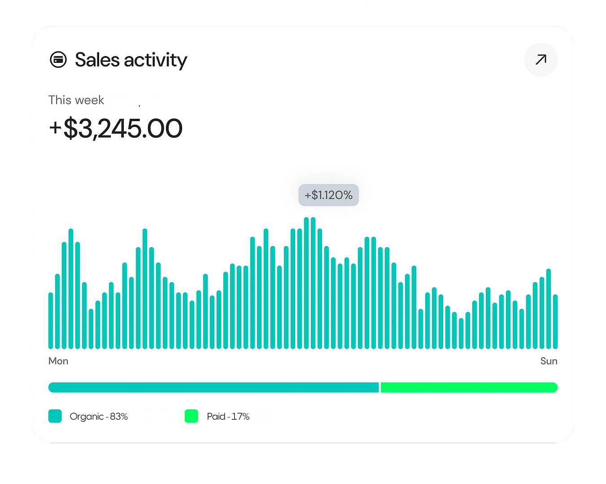Click the green Paid progress bar segment
The height and width of the screenshot is (484, 606).
469,388
